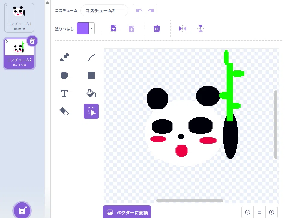Select the Circle tool

pyautogui.click(x=64, y=75)
